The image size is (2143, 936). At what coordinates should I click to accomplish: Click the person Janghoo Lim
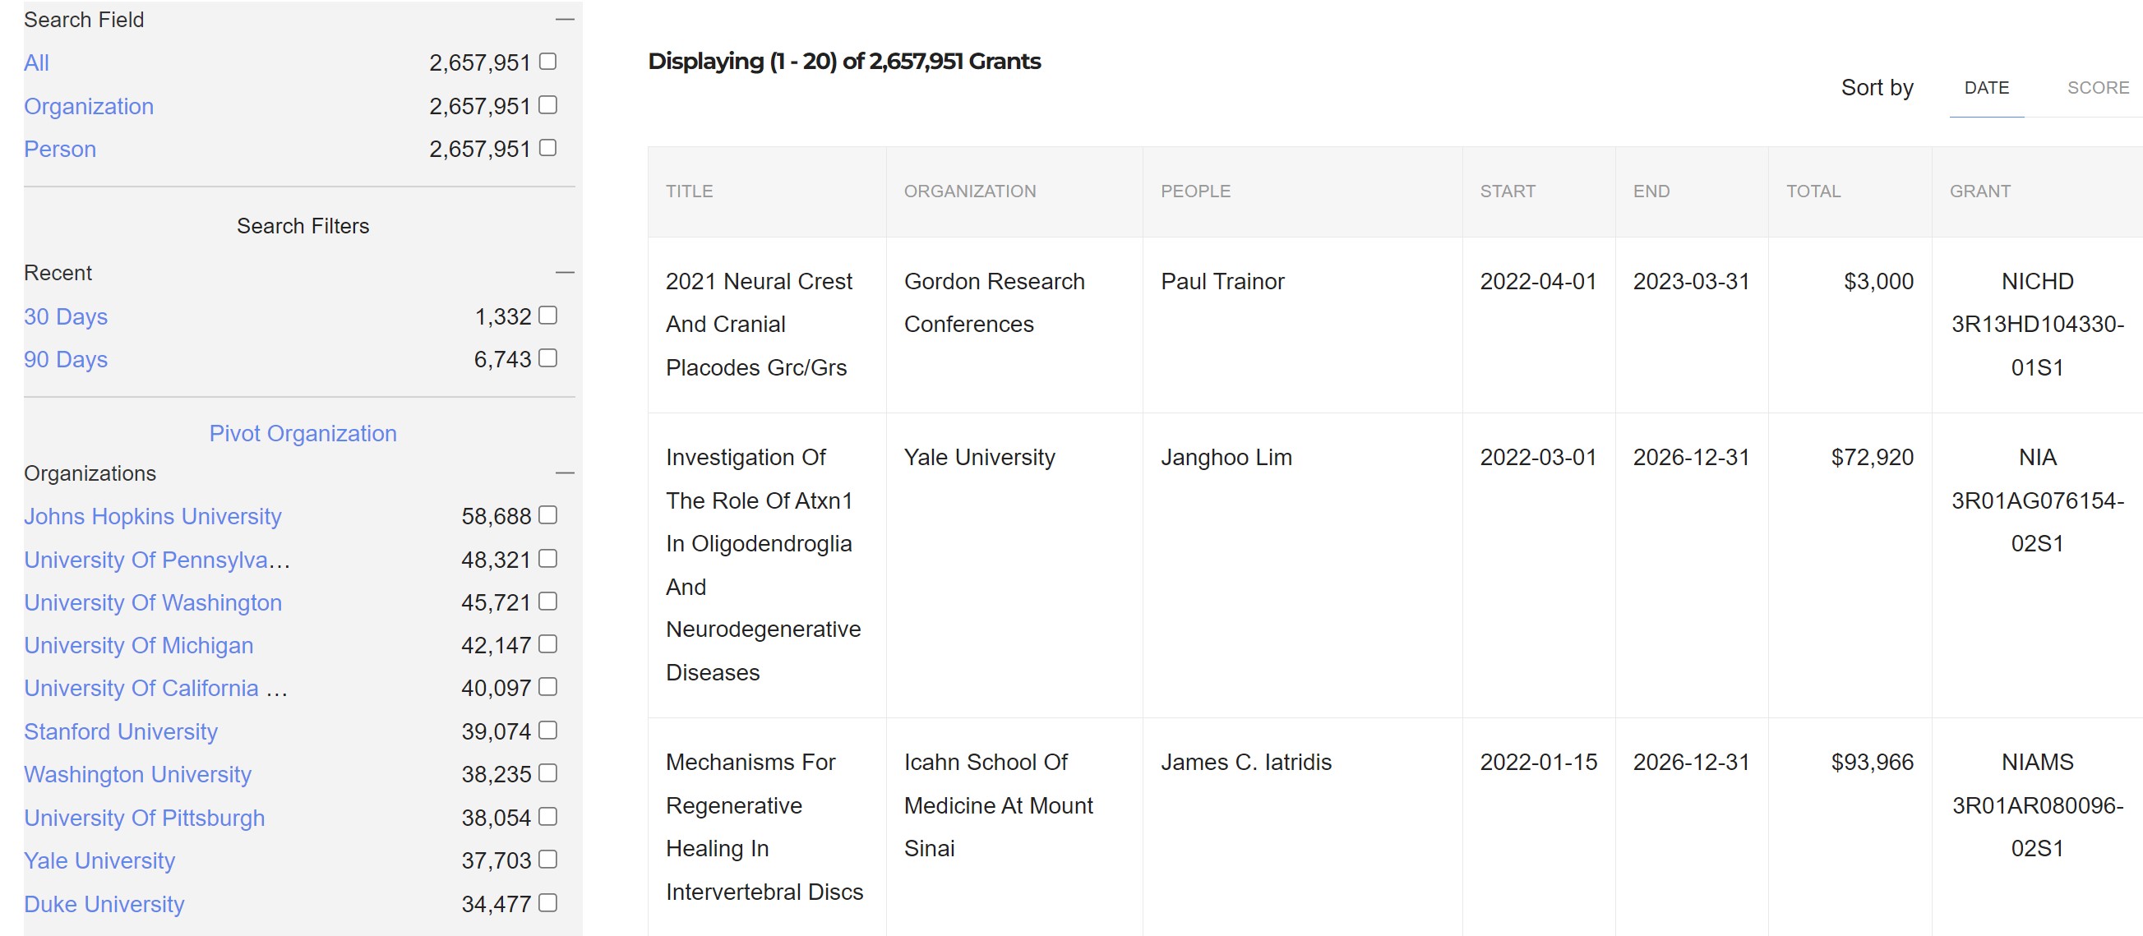pos(1226,458)
